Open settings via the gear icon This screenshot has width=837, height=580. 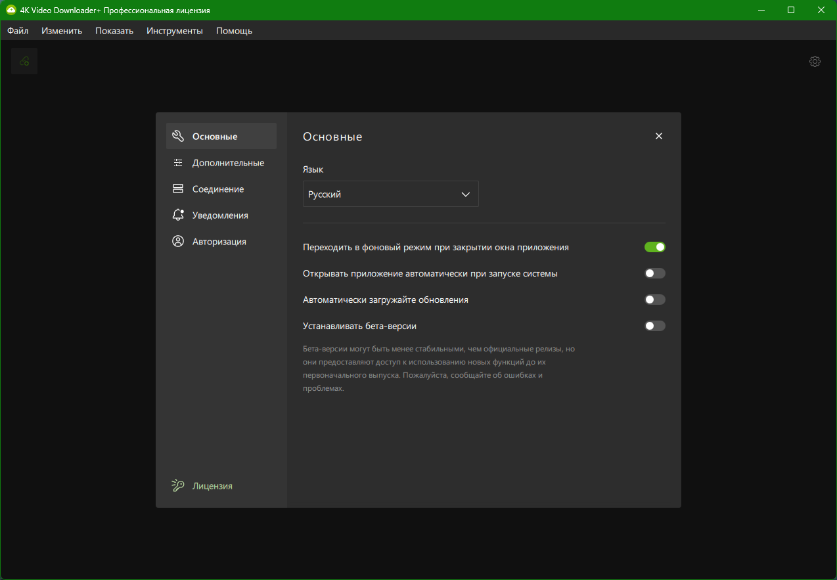coord(815,61)
